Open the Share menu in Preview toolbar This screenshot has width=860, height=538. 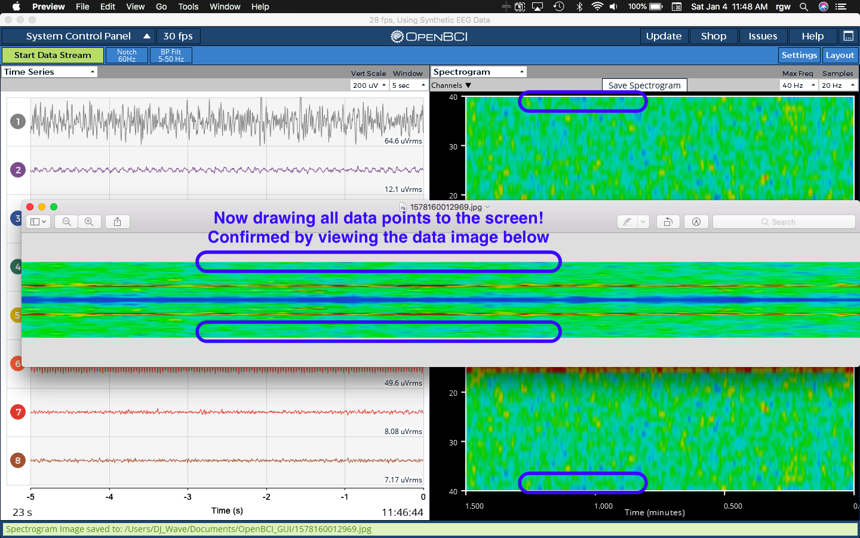(x=117, y=222)
